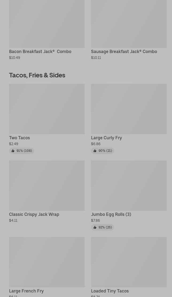Click the Bacon Breakfast Jack Combo title
172x297 pixels.
pos(40,51)
